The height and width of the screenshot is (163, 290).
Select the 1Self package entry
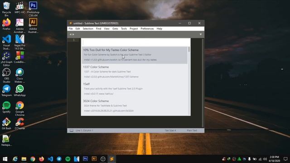135,89
